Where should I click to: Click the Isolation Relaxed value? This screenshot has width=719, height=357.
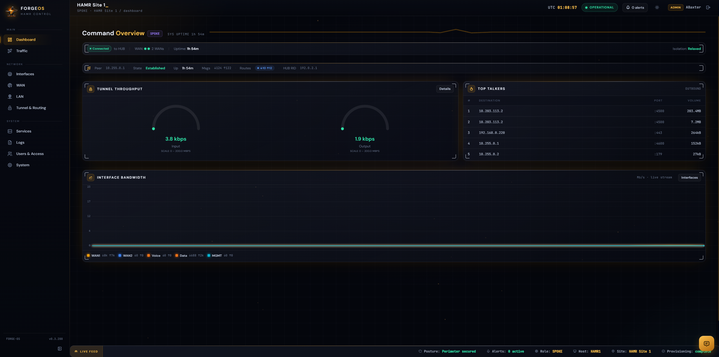(694, 49)
